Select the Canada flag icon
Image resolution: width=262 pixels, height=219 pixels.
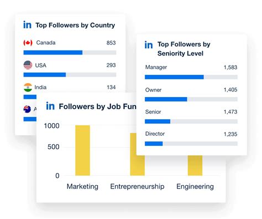pos(28,43)
